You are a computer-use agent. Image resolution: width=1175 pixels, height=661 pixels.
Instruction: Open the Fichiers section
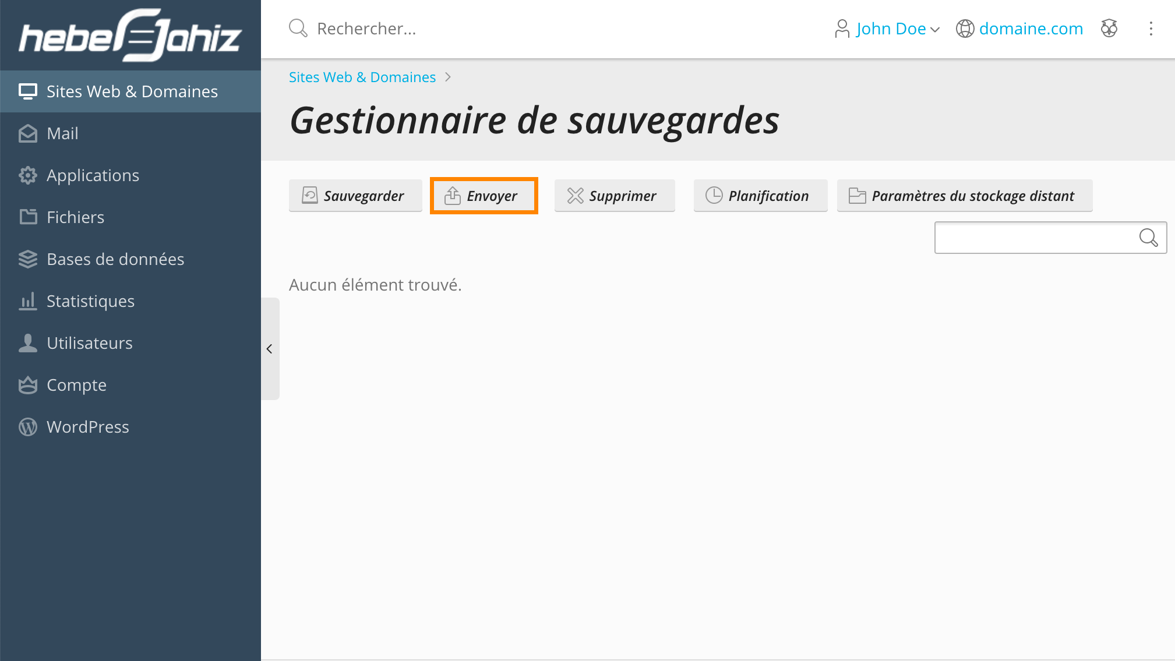[130, 217]
